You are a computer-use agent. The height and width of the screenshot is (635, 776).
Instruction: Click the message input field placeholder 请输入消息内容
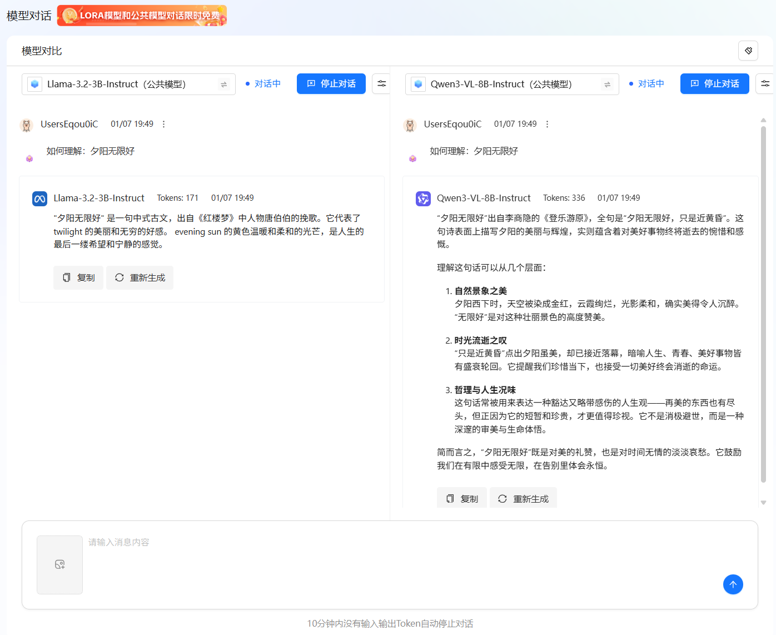119,542
